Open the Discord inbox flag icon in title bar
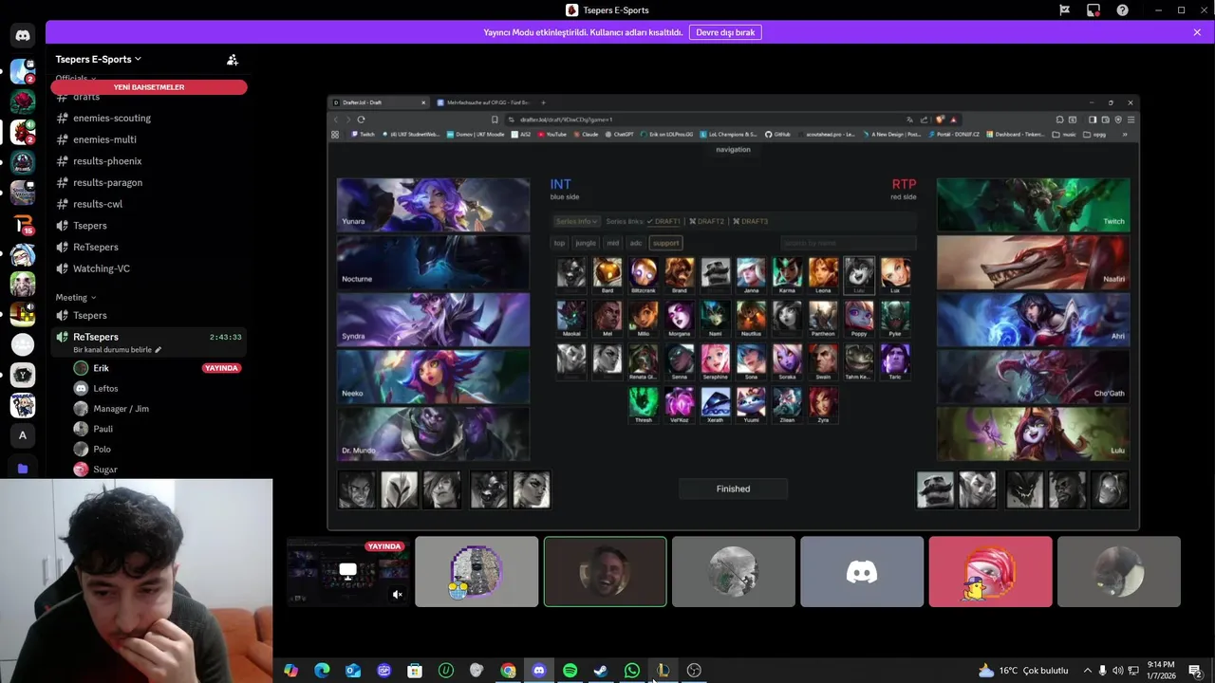Screen dimensions: 1215x683 pyautogui.click(x=1065, y=10)
